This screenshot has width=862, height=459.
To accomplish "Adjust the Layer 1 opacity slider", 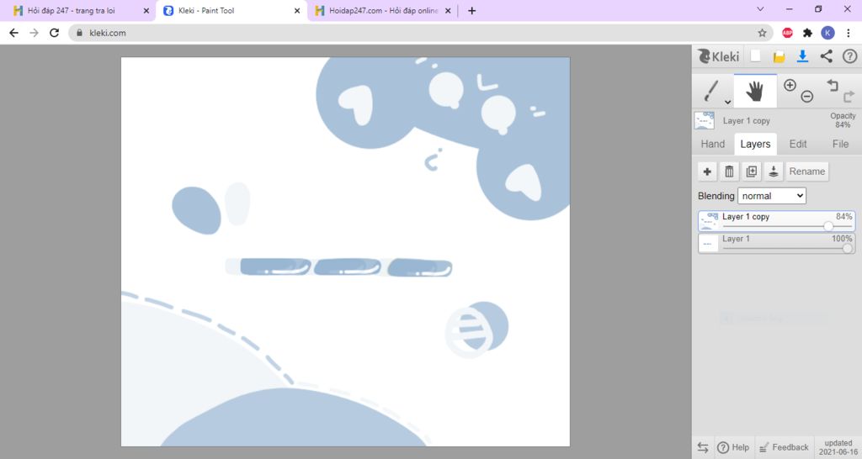I will [x=848, y=248].
